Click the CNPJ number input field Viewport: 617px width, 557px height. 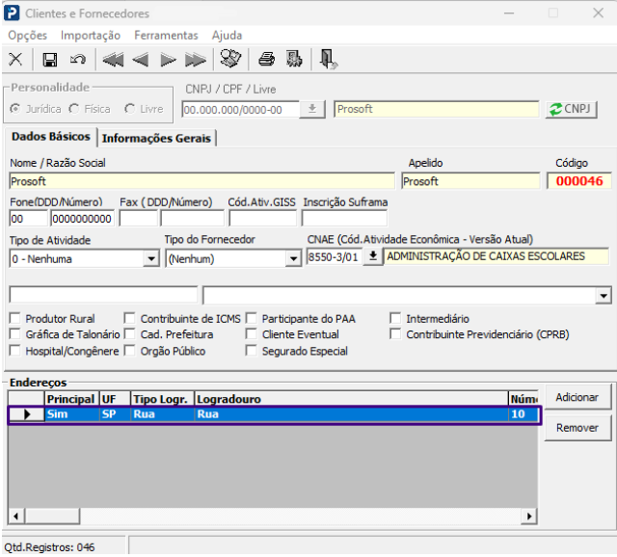(241, 109)
